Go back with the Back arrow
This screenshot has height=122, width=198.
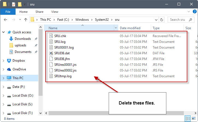tap(5, 20)
